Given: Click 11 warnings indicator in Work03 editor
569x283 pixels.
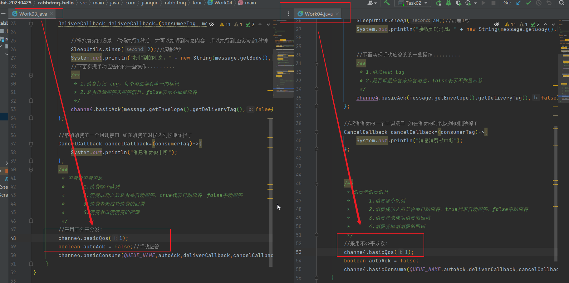Looking at the screenshot, I should pyautogui.click(x=225, y=24).
